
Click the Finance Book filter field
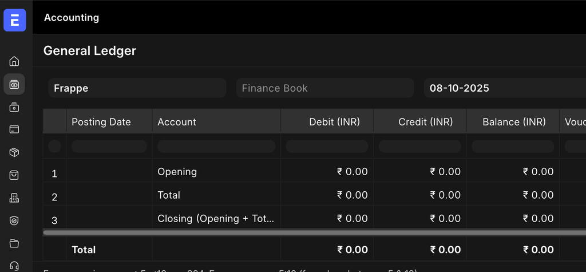pyautogui.click(x=324, y=88)
